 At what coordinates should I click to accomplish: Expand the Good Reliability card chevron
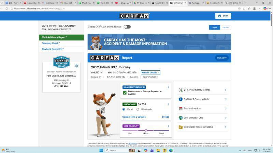coord(168,126)
